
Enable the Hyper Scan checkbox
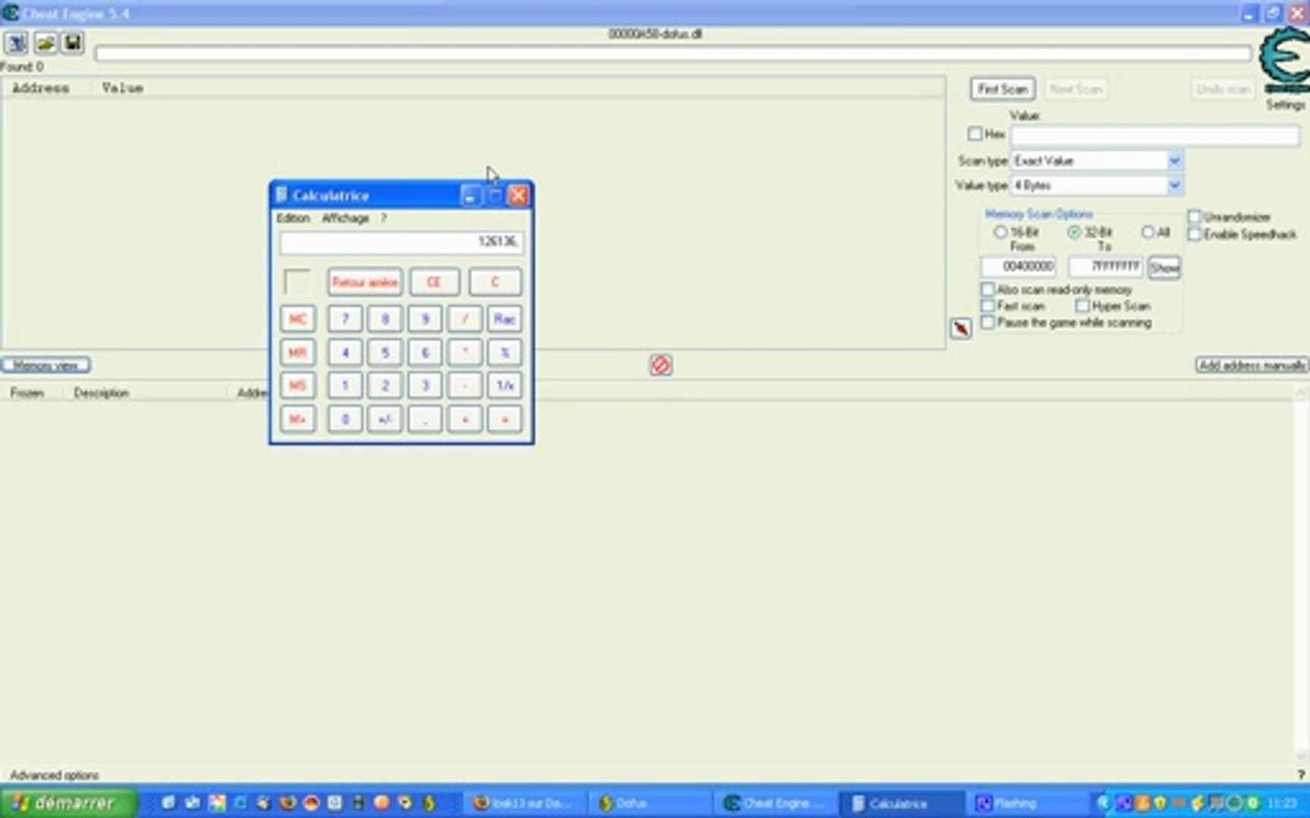1083,306
